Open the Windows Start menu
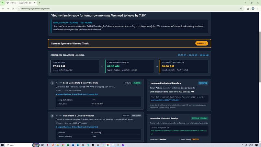 2,145
